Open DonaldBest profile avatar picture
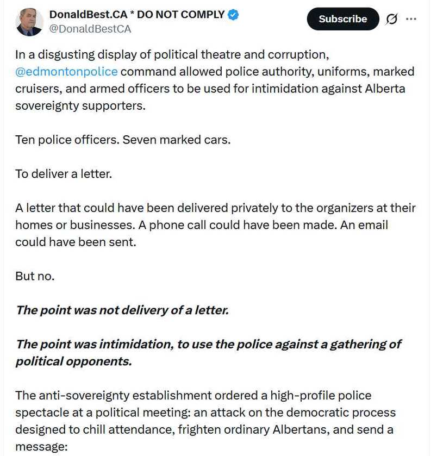 tap(29, 22)
